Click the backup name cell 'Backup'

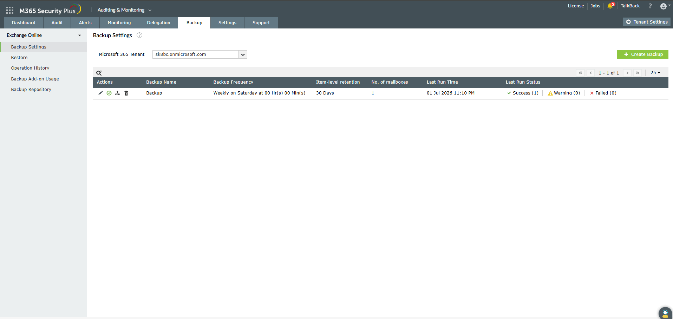point(154,93)
